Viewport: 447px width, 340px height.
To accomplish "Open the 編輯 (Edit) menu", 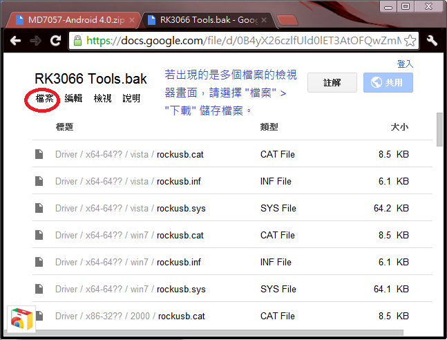I will click(73, 98).
